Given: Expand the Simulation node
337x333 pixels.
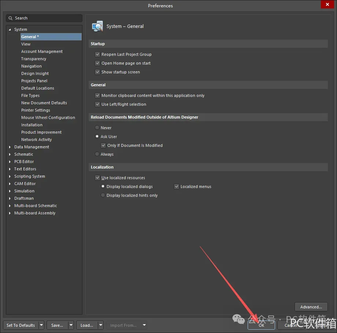Looking at the screenshot, I should tap(10, 191).
